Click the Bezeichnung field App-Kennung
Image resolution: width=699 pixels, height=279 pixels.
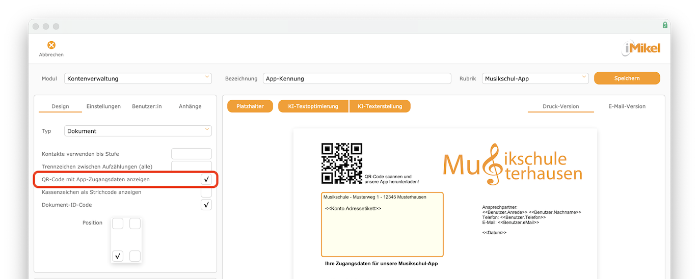click(357, 78)
